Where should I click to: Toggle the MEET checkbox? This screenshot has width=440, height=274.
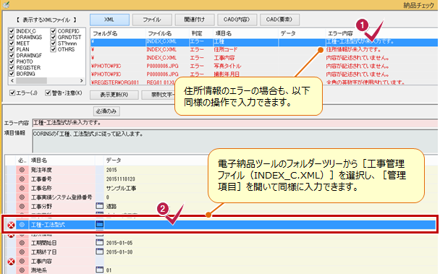tap(12, 43)
